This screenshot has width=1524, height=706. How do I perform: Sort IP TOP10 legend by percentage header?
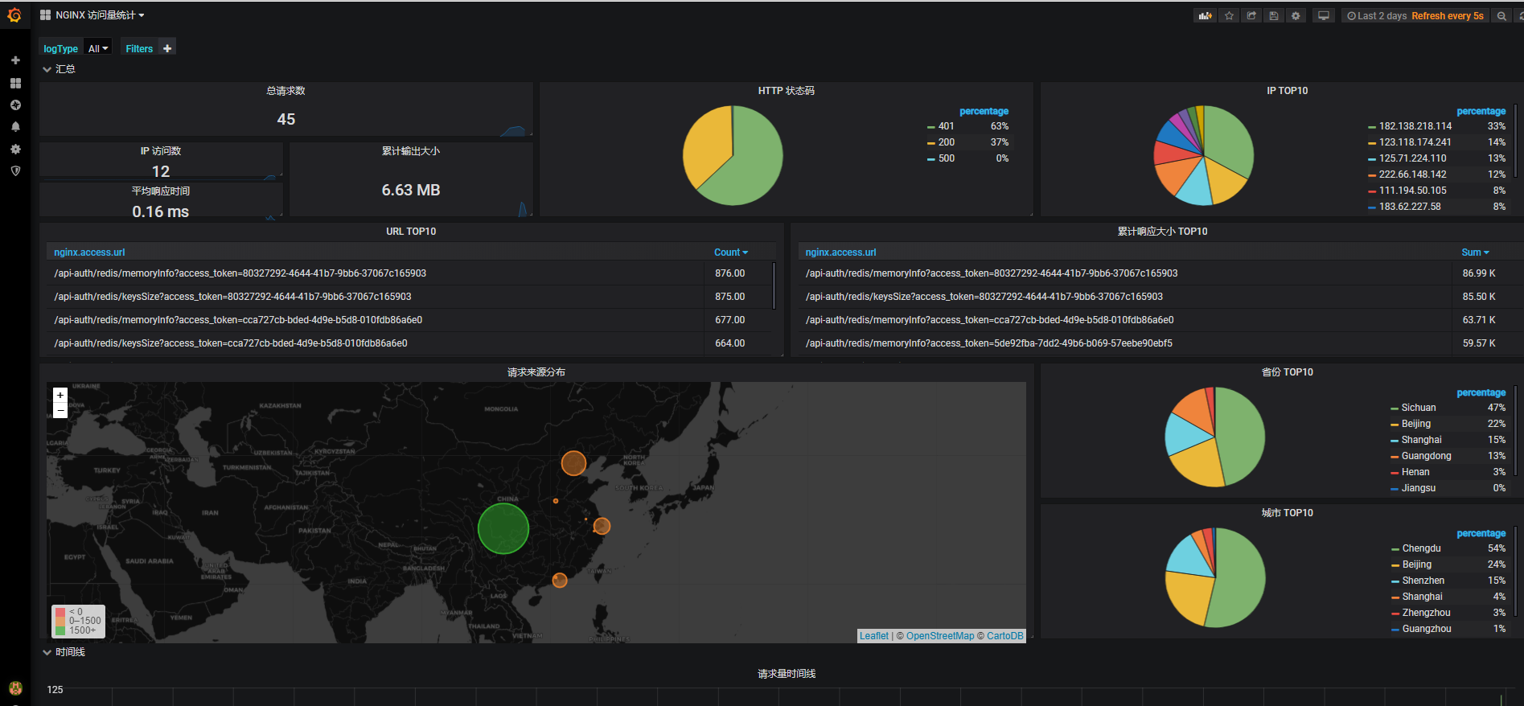click(x=1481, y=112)
